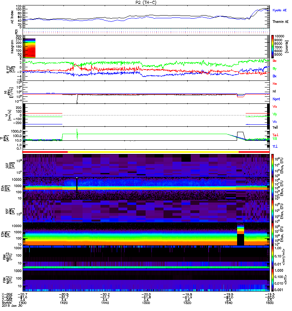Select the black Ni legend label
The height and width of the screenshot is (311, 292).
[274, 91]
